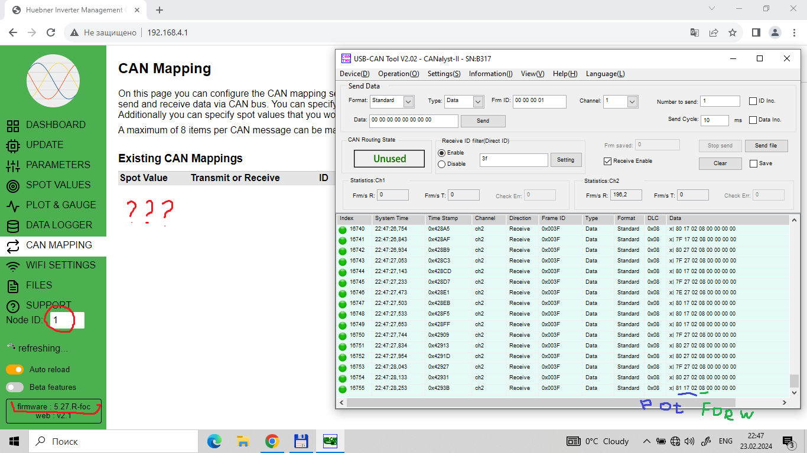Click the Update chip icon
This screenshot has width=807, height=453.
[13, 145]
